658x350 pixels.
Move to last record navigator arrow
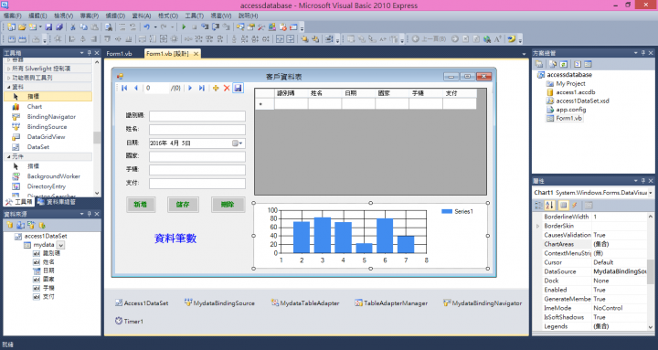click(201, 88)
